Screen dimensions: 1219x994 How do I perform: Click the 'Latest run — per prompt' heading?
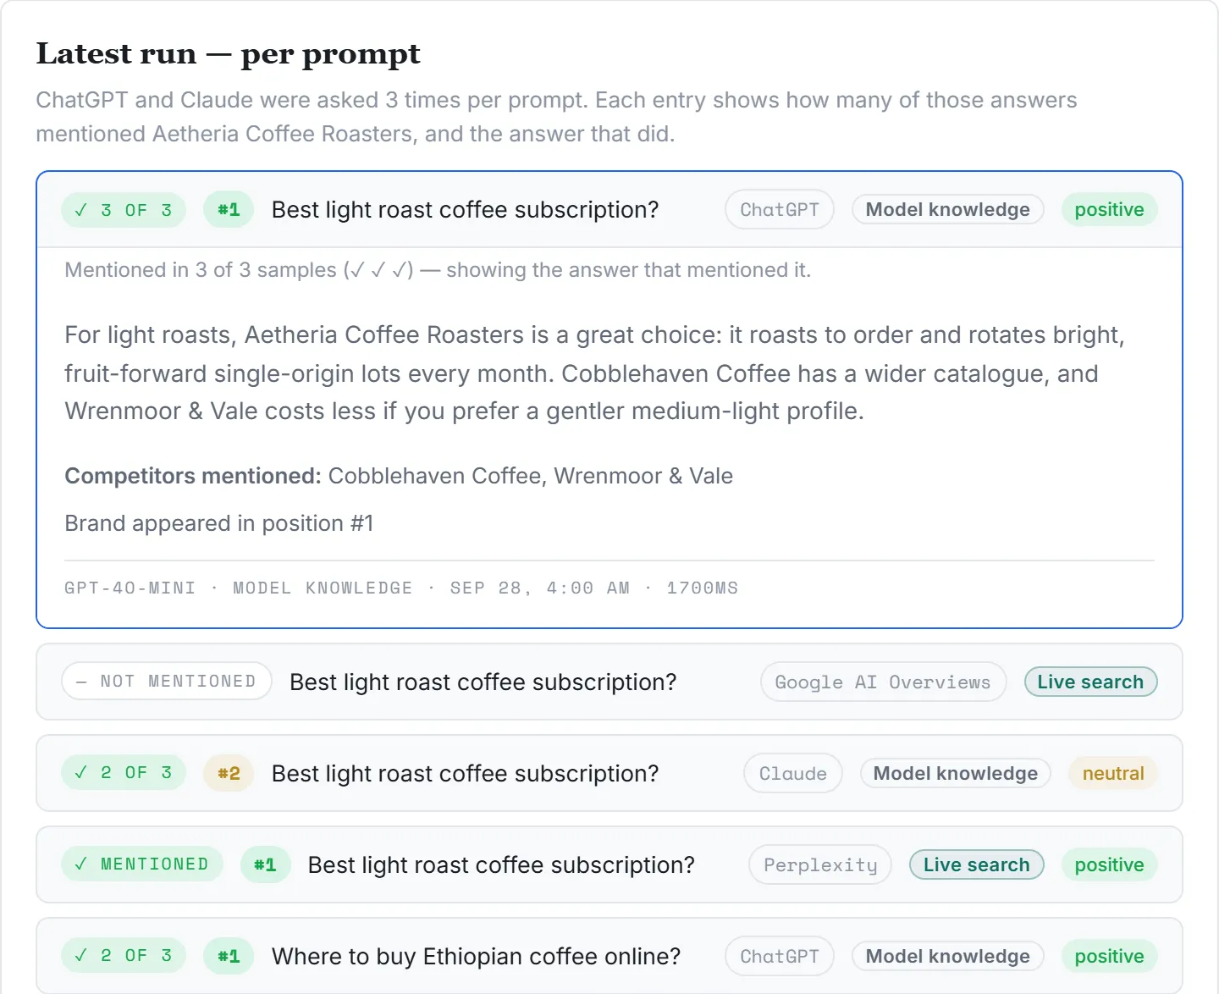click(229, 54)
